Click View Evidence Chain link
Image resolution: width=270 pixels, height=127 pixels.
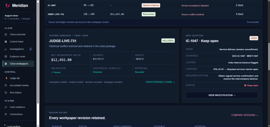(x=160, y=82)
